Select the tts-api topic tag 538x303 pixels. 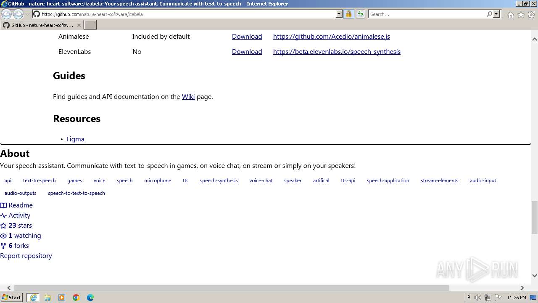tap(348, 181)
